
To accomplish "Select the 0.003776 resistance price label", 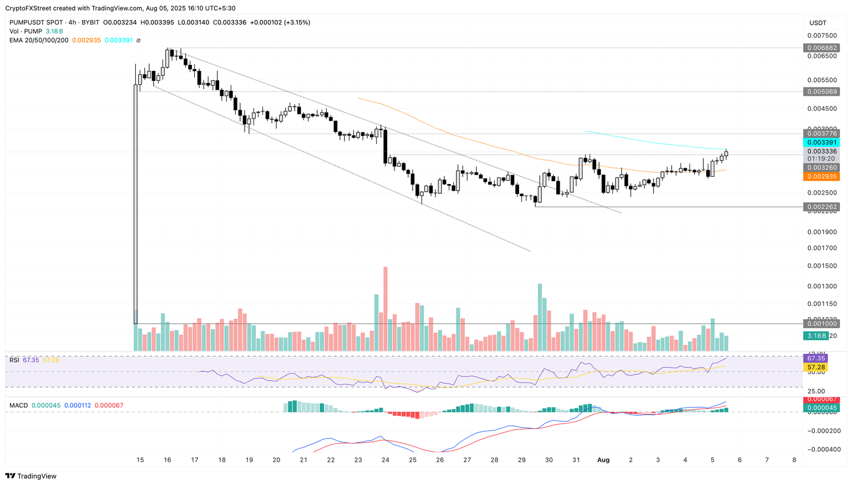I will [821, 134].
